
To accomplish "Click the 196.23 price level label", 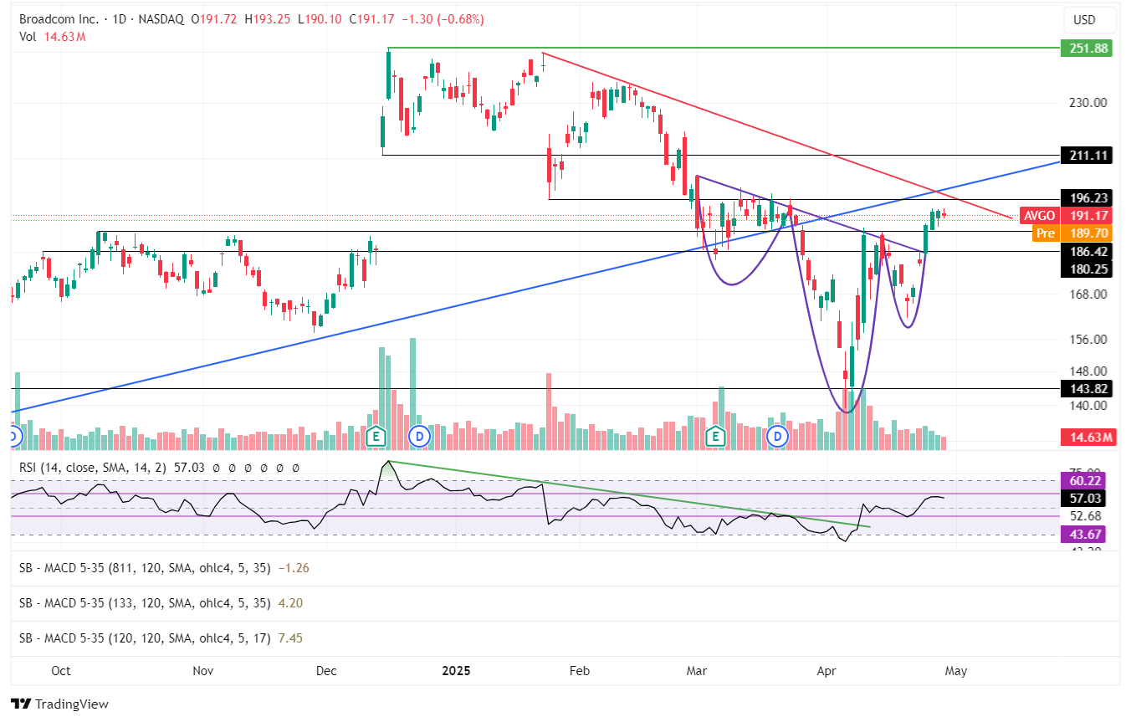I will (x=1086, y=198).
